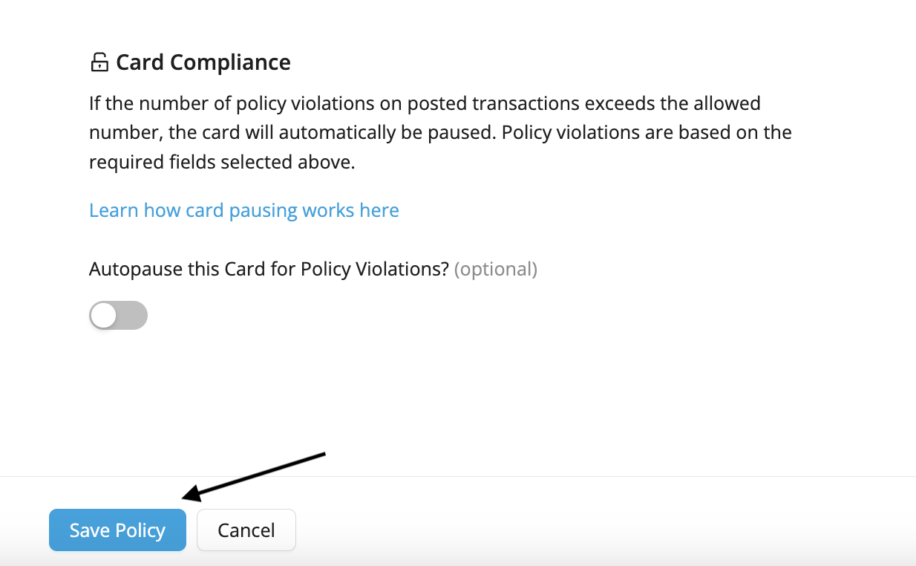Click the word "here" in the card pausing link
916x566 pixels.
pyautogui.click(x=379, y=210)
